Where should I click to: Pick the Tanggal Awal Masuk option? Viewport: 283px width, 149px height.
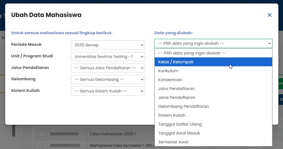pyautogui.click(x=213, y=133)
